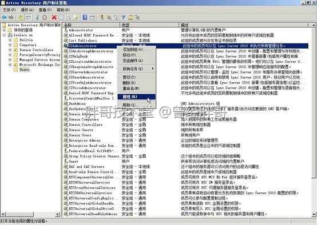Click the Export List toolbar icon
317x225 pixels.
click(76, 18)
